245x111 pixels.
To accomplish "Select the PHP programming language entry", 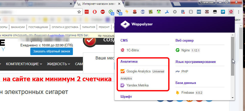I will click(185, 71).
